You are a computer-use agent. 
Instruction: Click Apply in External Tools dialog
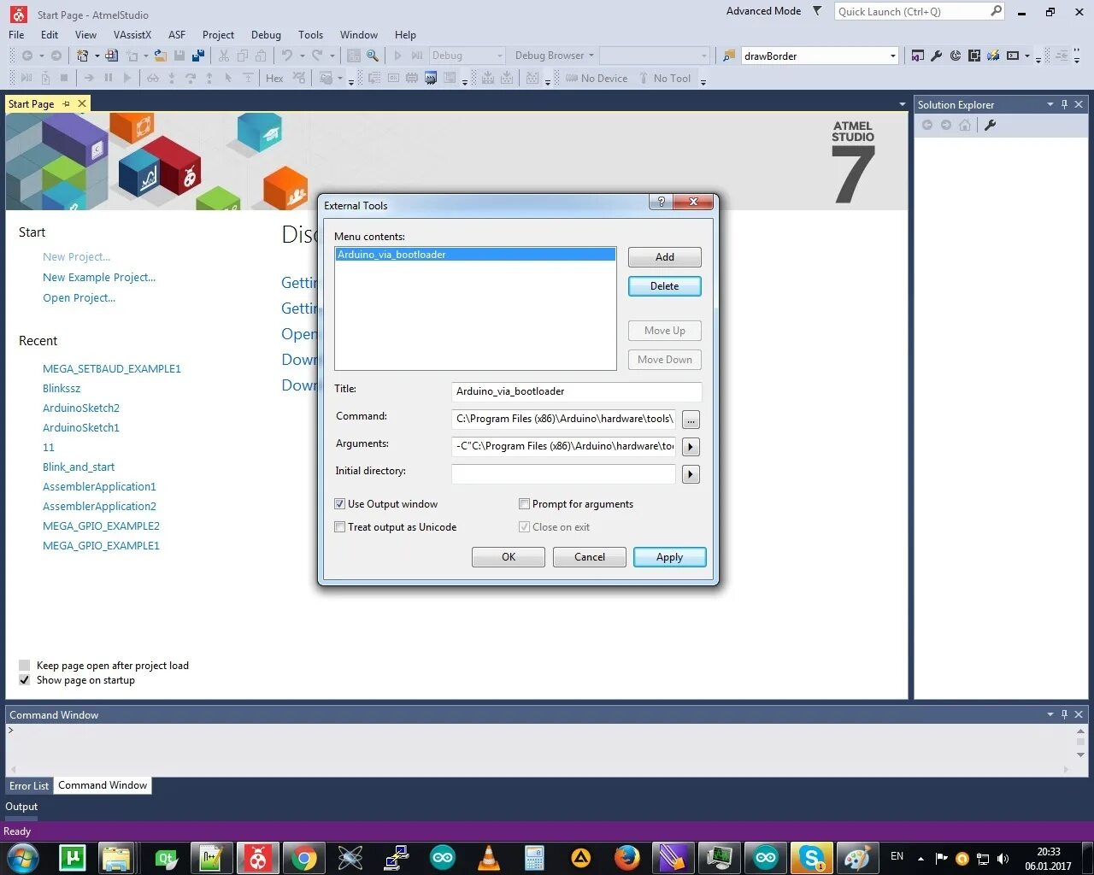pyautogui.click(x=669, y=557)
